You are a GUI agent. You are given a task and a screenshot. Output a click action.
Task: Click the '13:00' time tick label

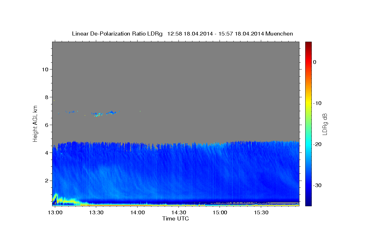[x=55, y=212]
